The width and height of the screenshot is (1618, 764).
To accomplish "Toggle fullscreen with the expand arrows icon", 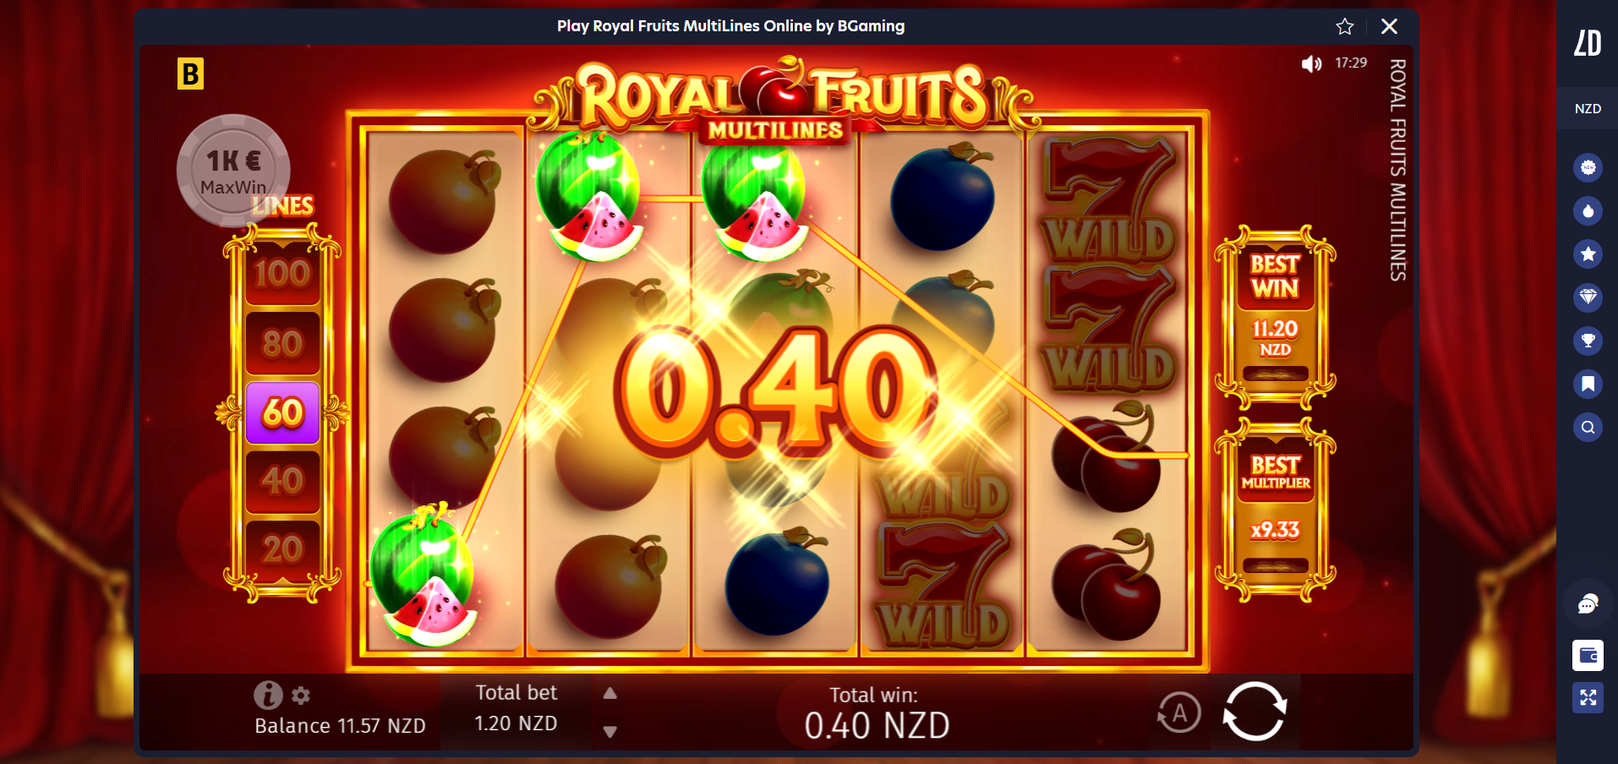I will 1588,697.
